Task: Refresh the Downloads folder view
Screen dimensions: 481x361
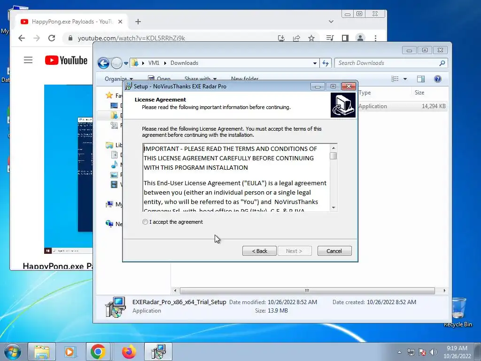Action: (x=326, y=63)
